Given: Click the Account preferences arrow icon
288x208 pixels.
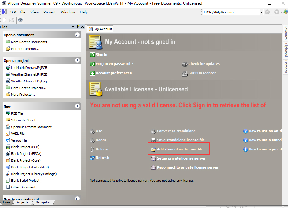Looking at the screenshot, I should pyautogui.click(x=92, y=73).
